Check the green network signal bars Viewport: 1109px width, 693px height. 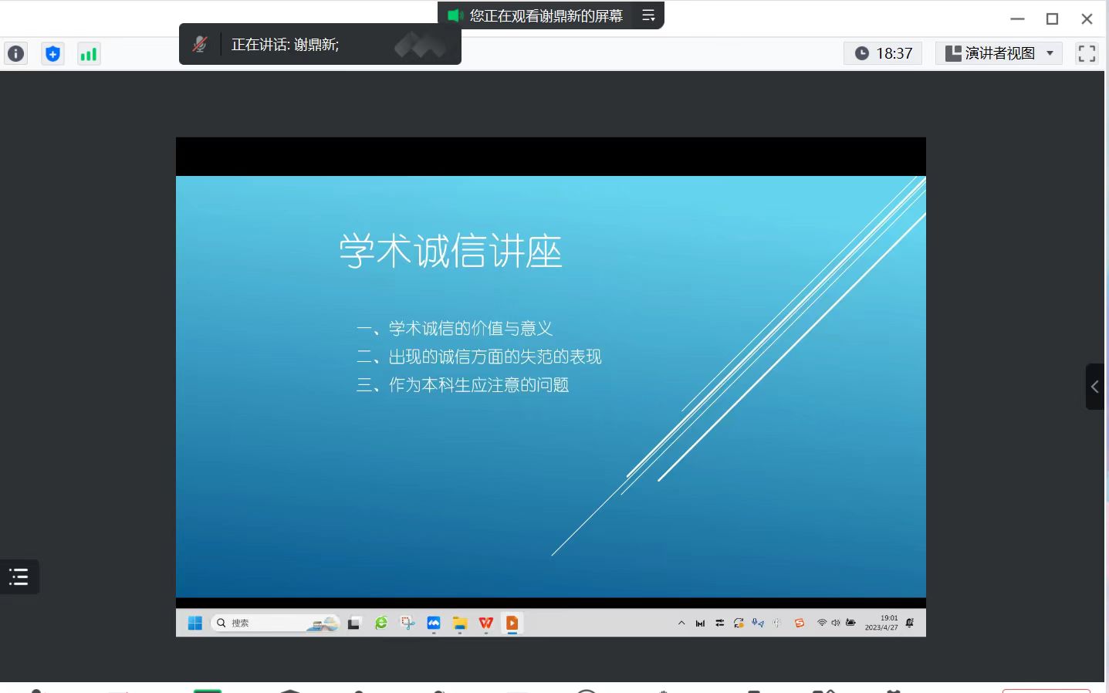pos(89,54)
